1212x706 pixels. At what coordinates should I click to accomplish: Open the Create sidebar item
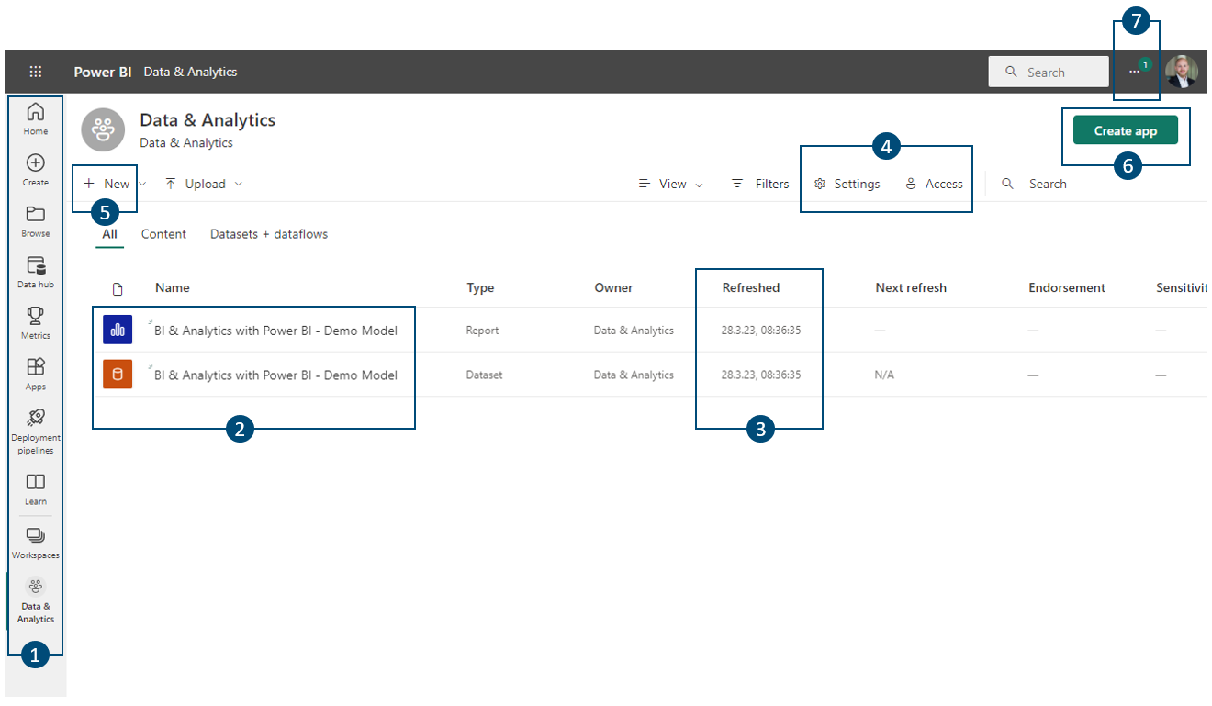point(36,170)
